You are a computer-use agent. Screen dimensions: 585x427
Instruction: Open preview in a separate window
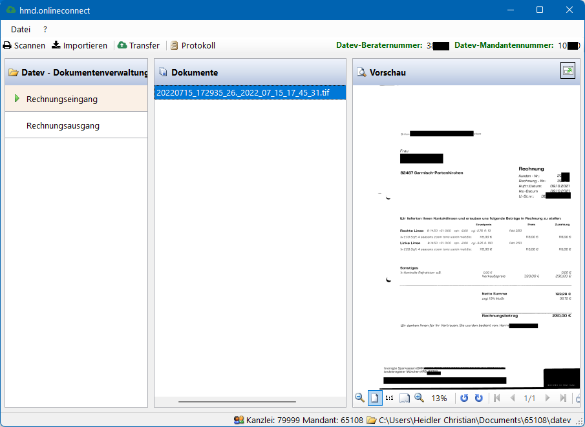pos(567,71)
